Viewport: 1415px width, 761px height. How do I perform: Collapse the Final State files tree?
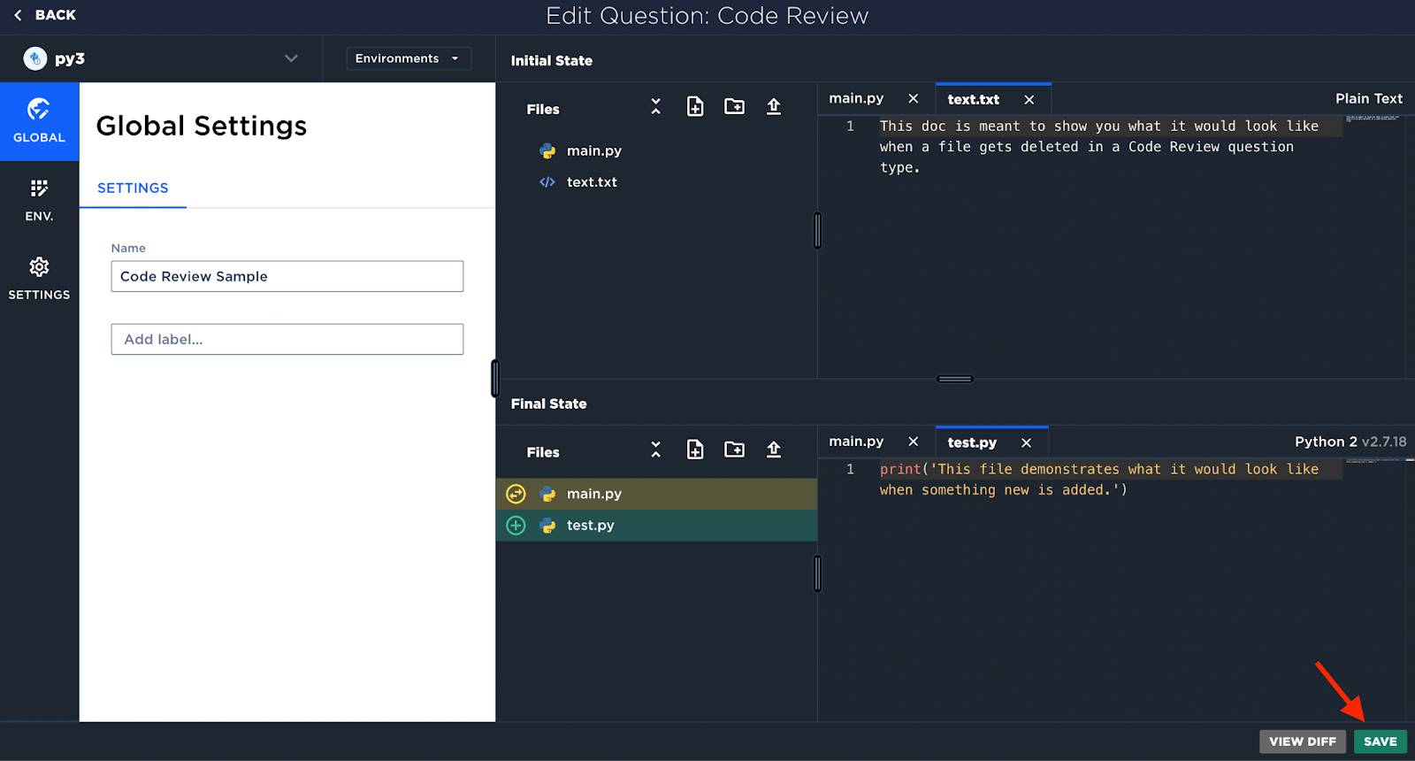click(x=655, y=450)
